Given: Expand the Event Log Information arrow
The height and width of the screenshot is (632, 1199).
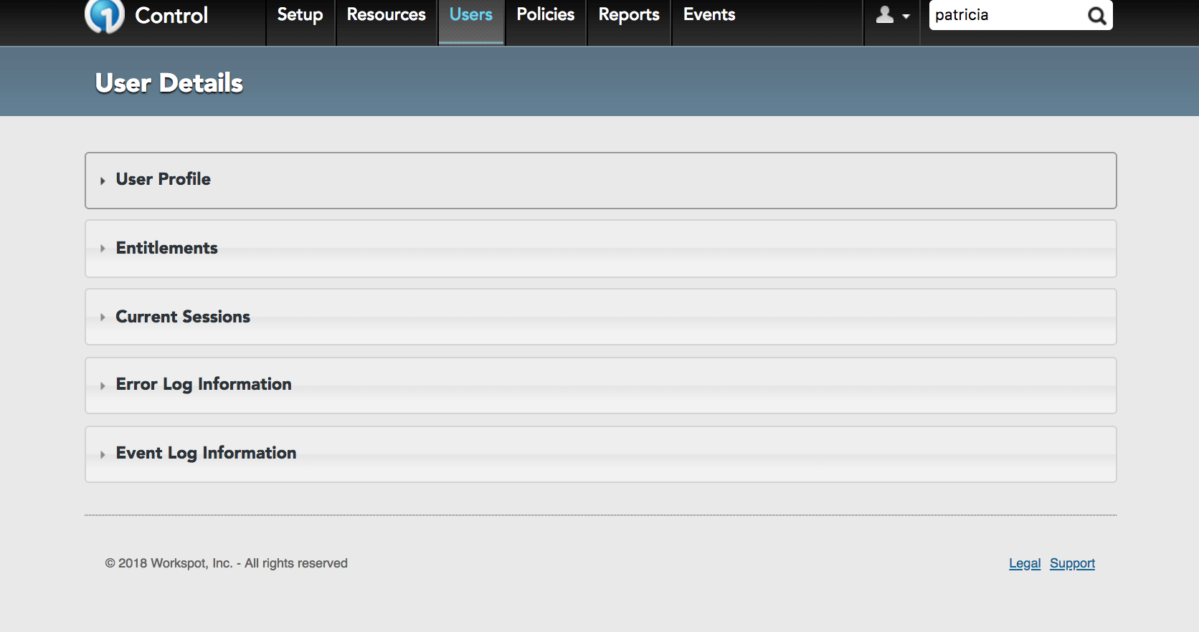Looking at the screenshot, I should coord(103,454).
